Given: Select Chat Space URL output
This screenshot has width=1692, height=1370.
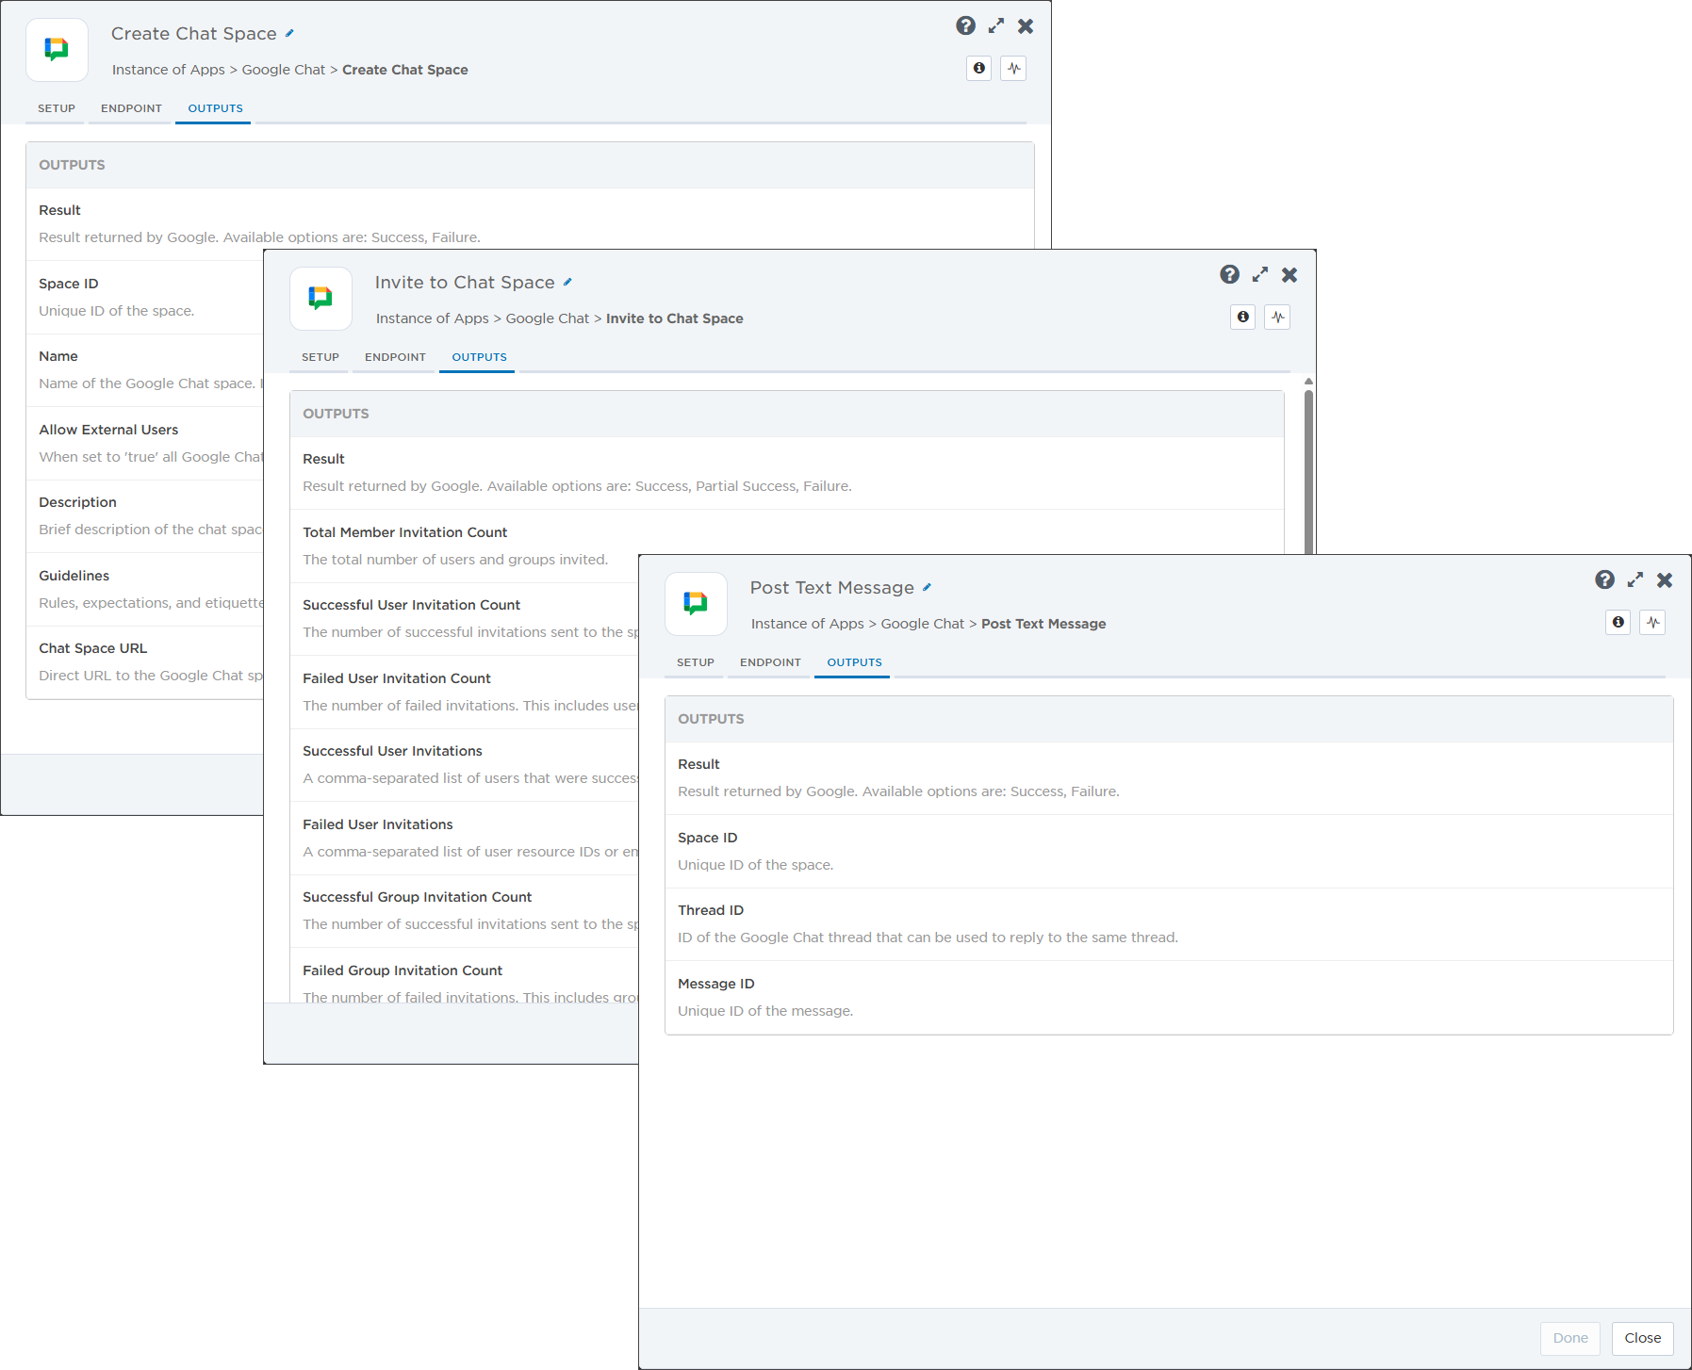Looking at the screenshot, I should [x=145, y=662].
